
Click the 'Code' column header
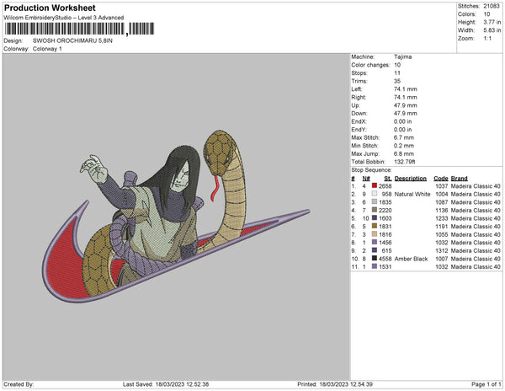441,179
